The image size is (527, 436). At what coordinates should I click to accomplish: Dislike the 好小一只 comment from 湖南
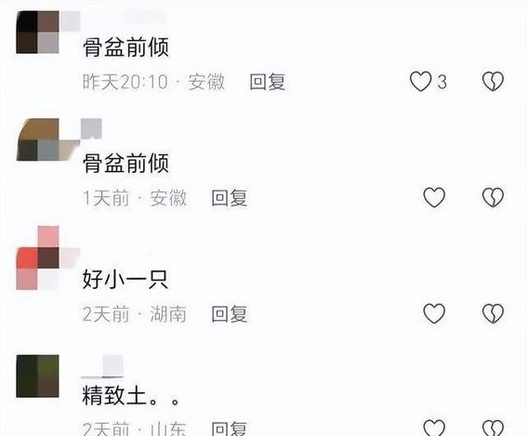coord(493,313)
